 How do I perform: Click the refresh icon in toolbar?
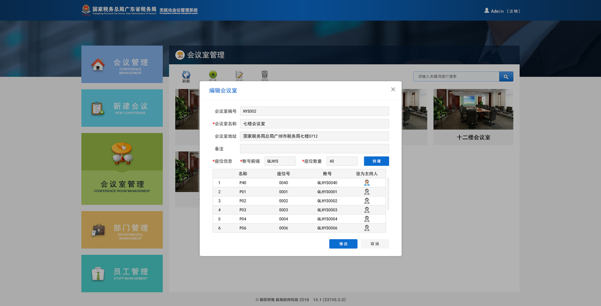click(x=186, y=75)
